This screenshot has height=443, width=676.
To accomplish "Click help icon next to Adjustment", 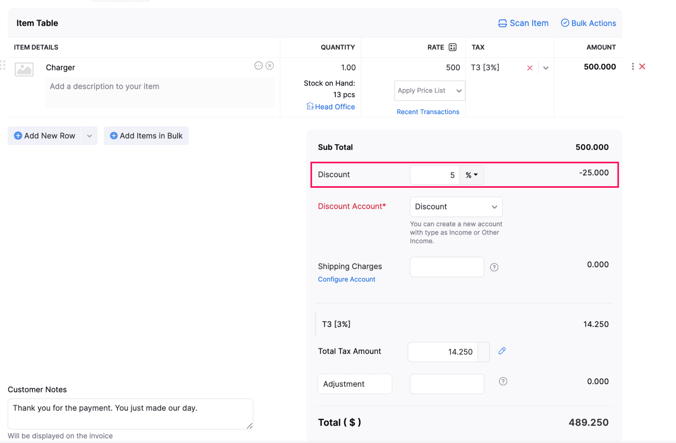I will point(503,381).
